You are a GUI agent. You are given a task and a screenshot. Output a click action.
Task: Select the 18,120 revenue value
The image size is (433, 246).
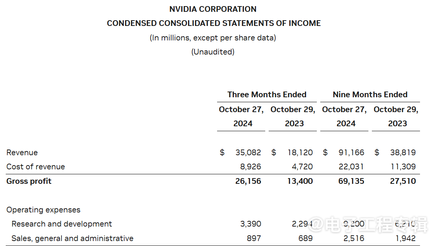pyautogui.click(x=300, y=153)
